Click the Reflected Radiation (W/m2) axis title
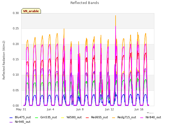 4,60
